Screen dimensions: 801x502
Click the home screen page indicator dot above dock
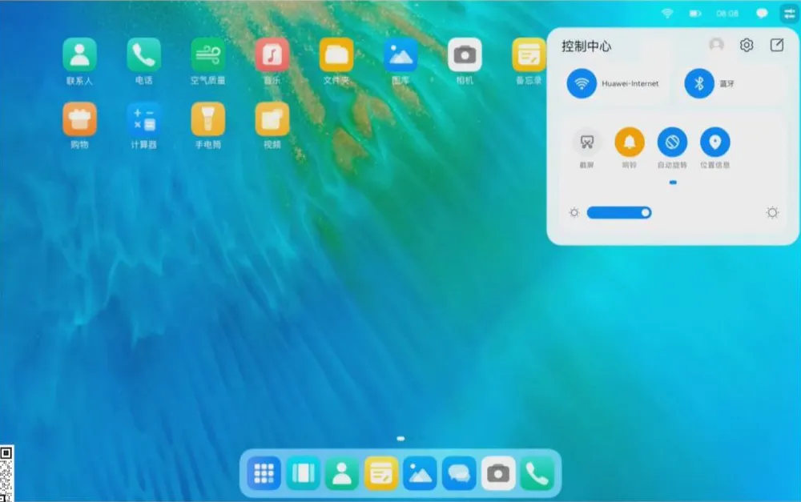[x=400, y=439]
